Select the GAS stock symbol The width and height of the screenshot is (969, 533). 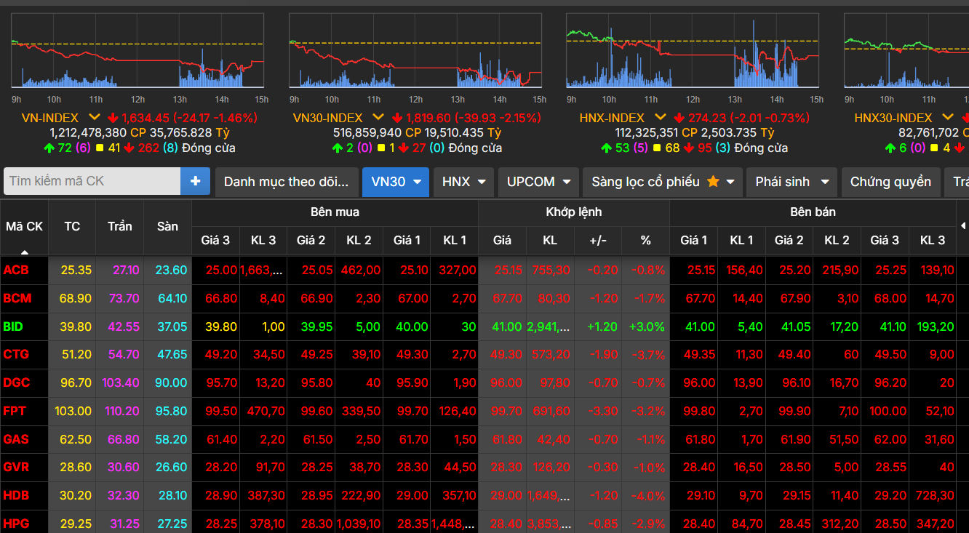pos(15,439)
